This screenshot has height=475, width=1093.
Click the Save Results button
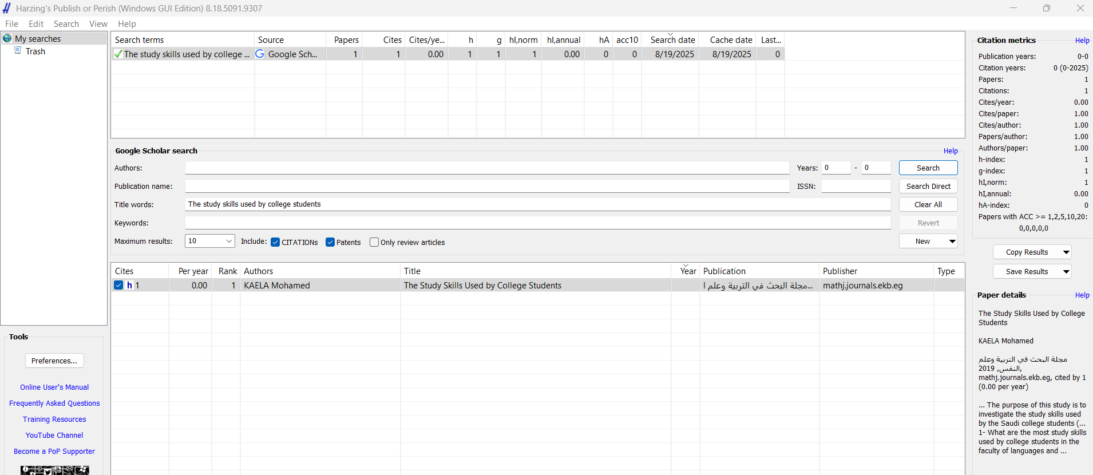click(x=1027, y=272)
